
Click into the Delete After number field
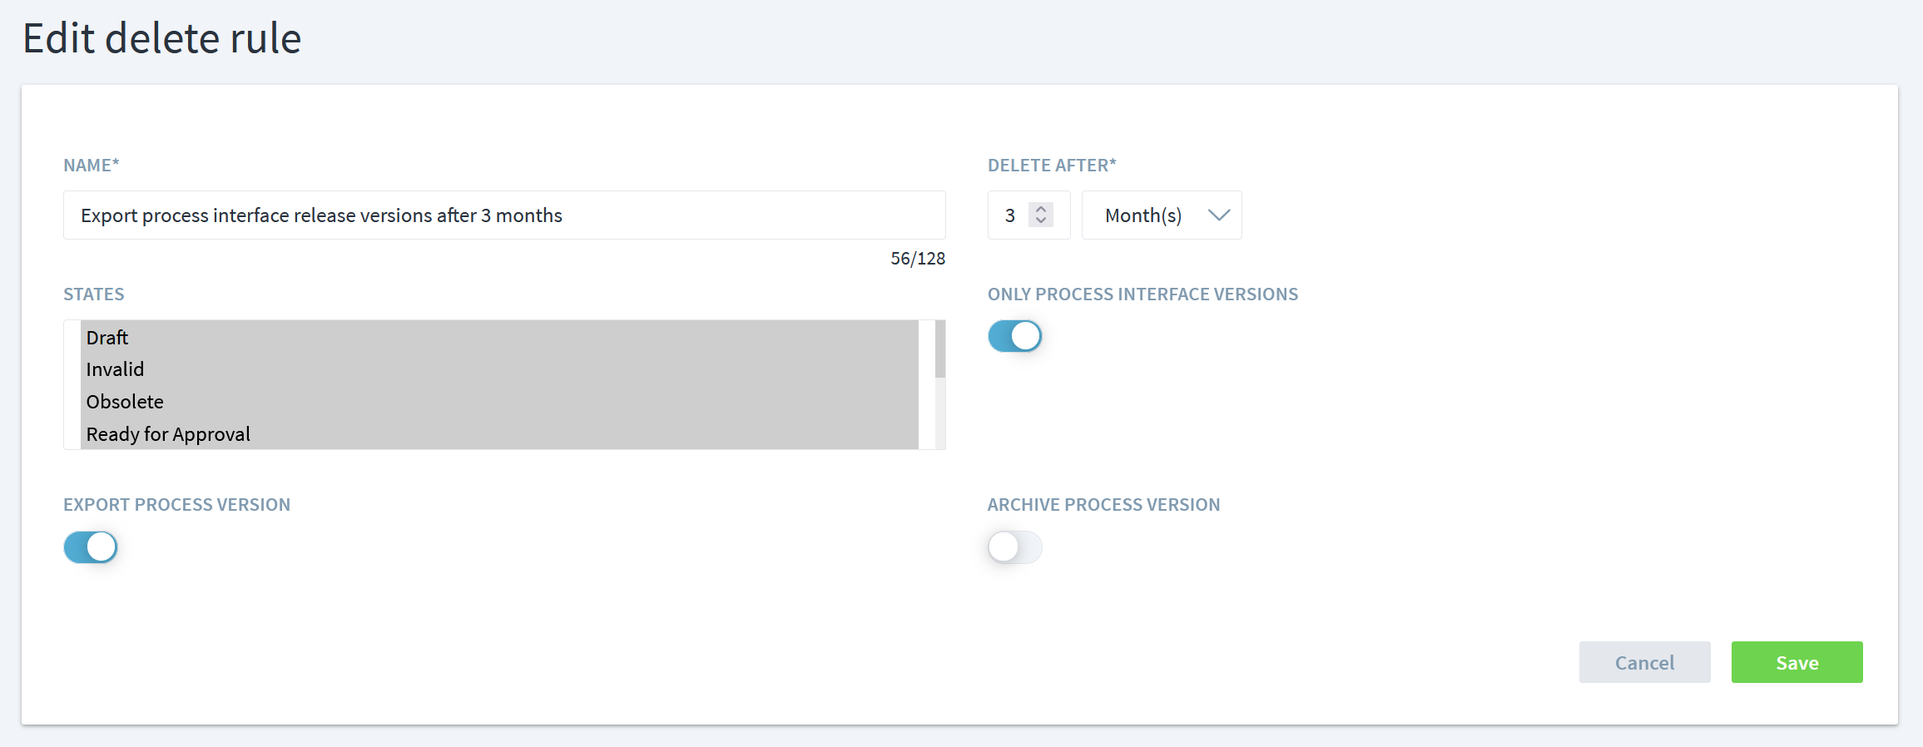click(1009, 215)
